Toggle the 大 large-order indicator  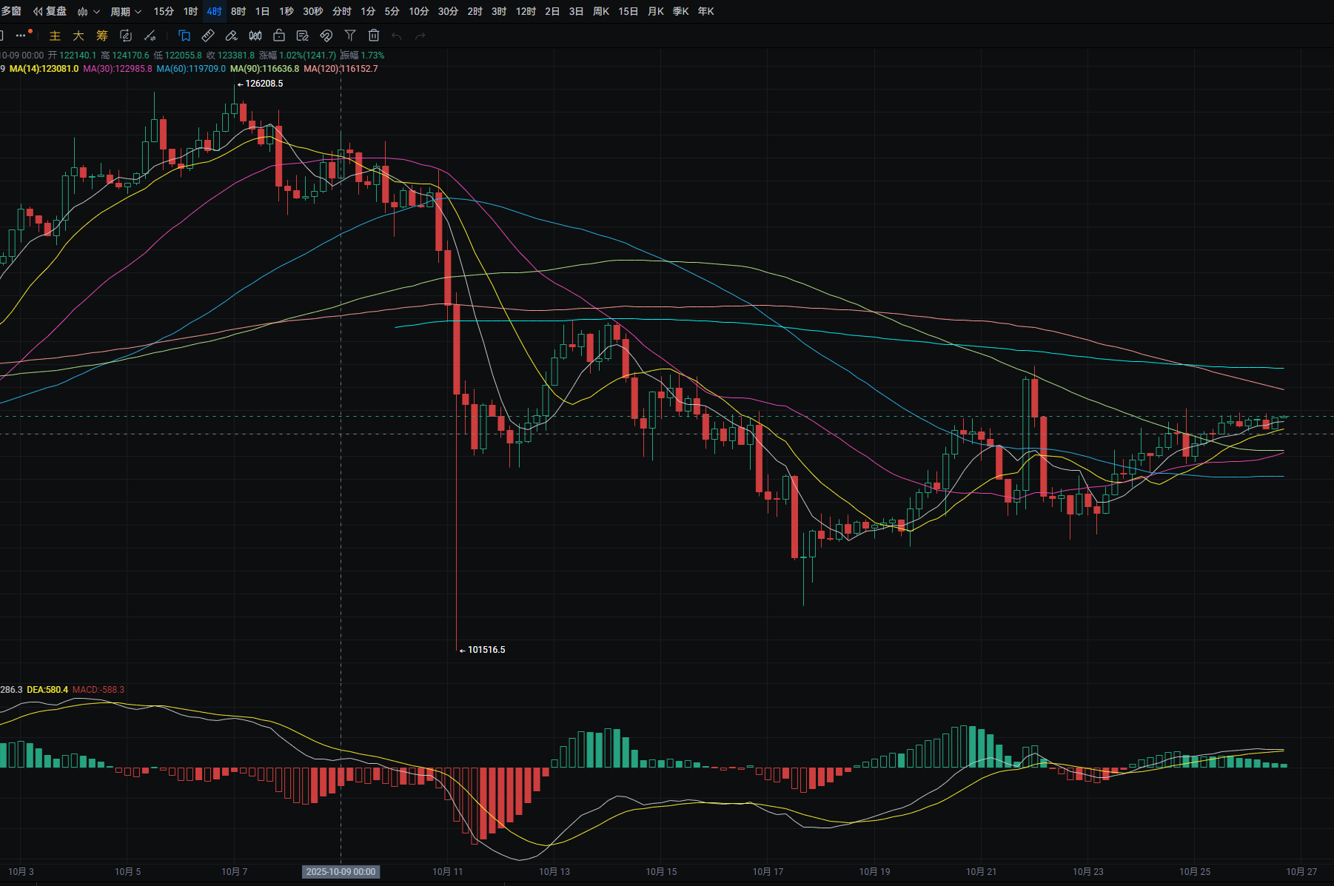pyautogui.click(x=78, y=36)
